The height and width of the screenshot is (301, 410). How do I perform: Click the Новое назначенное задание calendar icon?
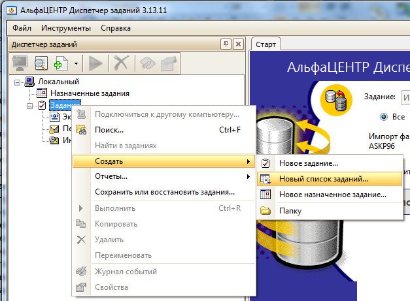tap(265, 195)
